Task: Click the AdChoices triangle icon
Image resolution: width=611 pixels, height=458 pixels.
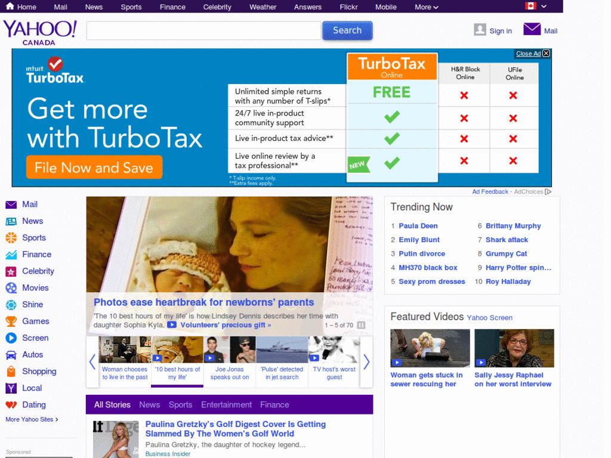Action: (548, 191)
